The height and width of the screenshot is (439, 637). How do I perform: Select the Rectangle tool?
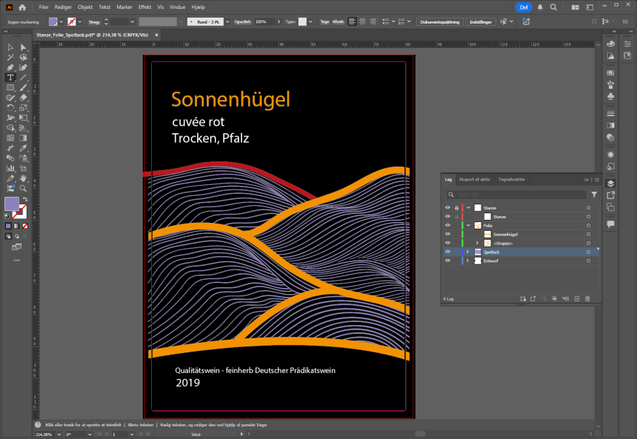(10, 87)
